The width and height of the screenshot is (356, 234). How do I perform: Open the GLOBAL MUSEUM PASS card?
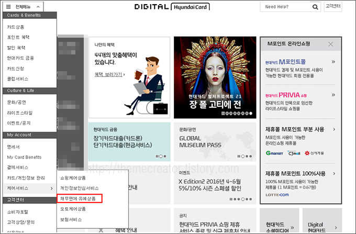[x=215, y=142]
